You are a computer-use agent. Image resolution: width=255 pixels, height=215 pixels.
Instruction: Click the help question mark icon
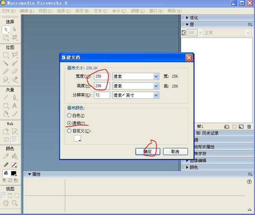[249, 182]
